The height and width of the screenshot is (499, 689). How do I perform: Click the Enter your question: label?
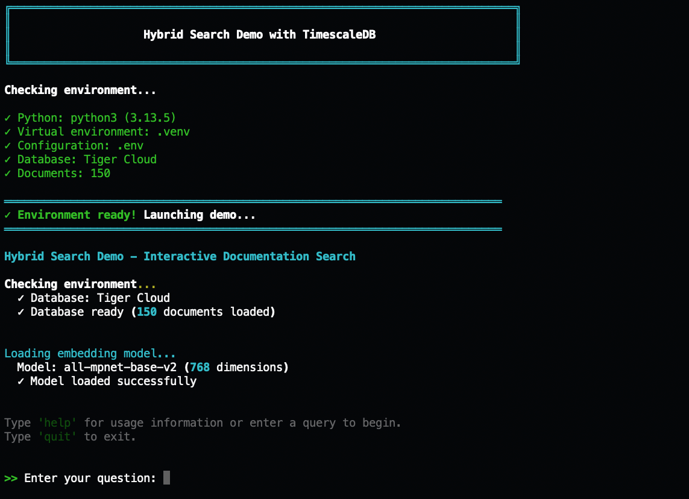click(x=90, y=479)
